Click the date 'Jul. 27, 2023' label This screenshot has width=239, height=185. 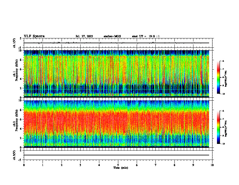click(84, 36)
